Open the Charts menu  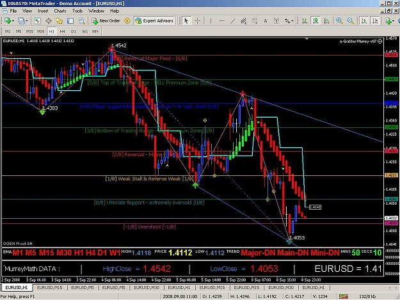60,11
